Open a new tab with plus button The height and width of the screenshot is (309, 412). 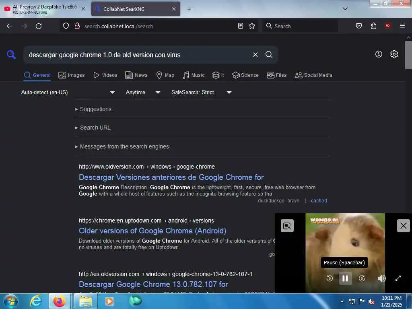189,9
